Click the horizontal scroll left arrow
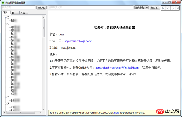182x117 pixels. pyautogui.click(x=5, y=112)
